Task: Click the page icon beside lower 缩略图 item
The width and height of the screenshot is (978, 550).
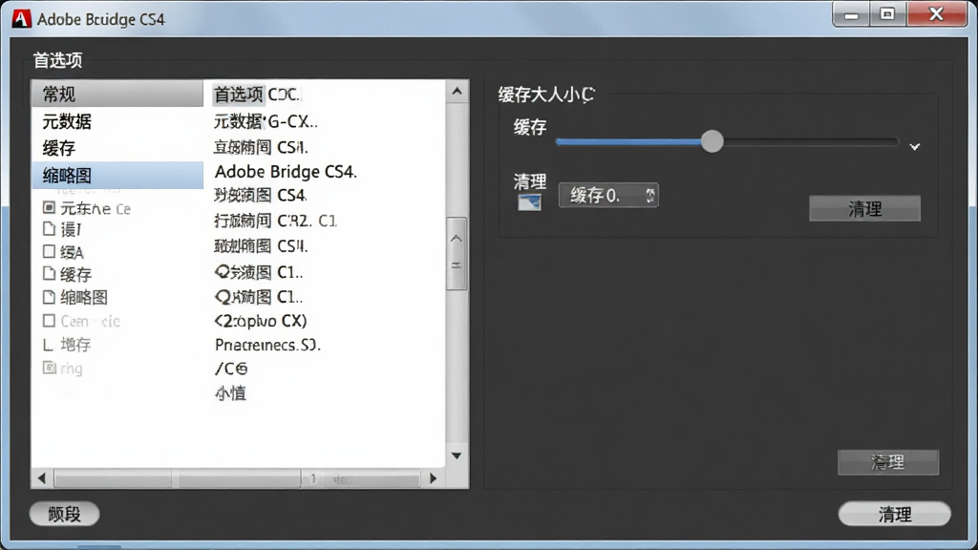Action: 50,297
